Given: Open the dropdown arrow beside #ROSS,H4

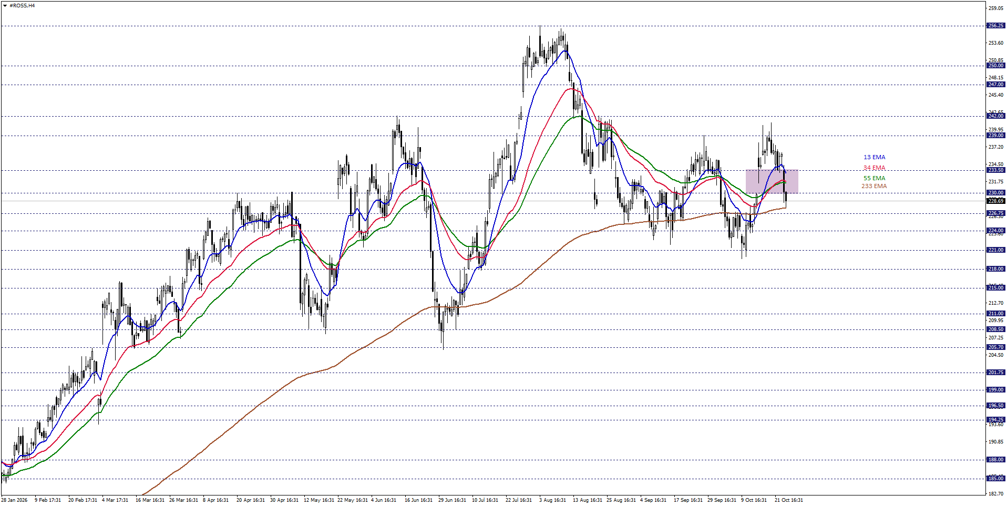Looking at the screenshot, I should coord(5,6).
